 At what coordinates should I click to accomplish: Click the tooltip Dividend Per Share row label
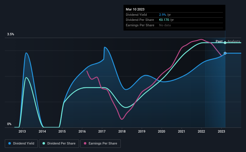pos(140,20)
